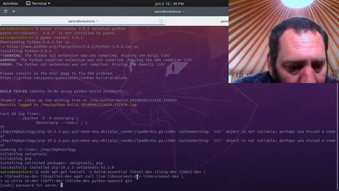Viewport: 339px width, 191px height.
Task: Click 'Looking in links: /tmp/tmpbq1v7pgy' line
Action: (38, 150)
